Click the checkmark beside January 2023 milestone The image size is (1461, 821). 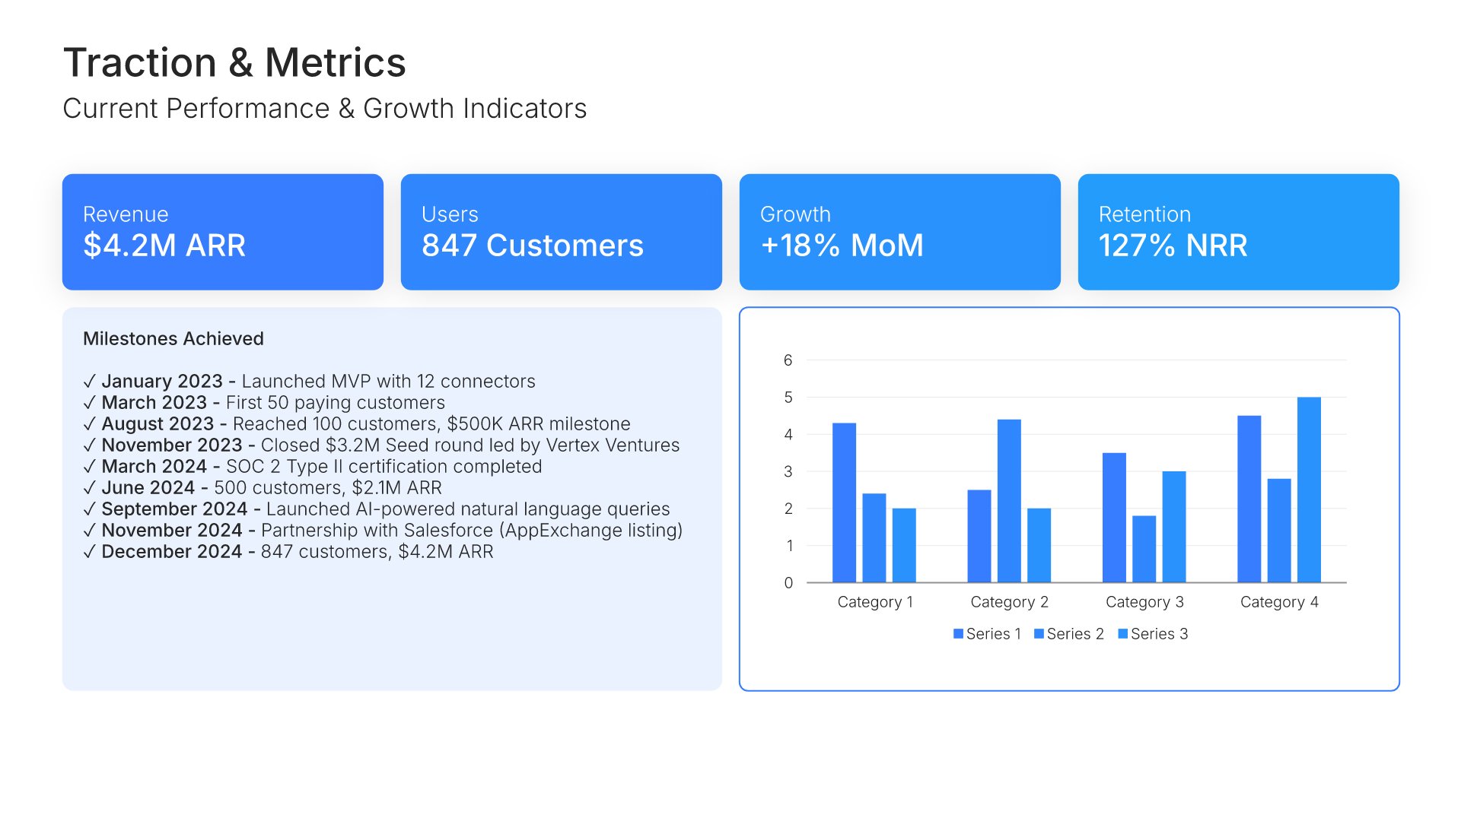click(x=90, y=382)
